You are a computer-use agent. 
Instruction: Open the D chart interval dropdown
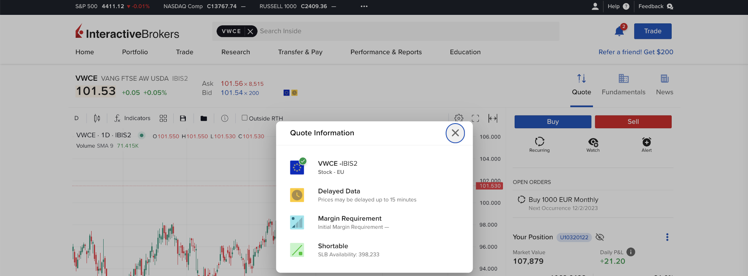coord(76,118)
